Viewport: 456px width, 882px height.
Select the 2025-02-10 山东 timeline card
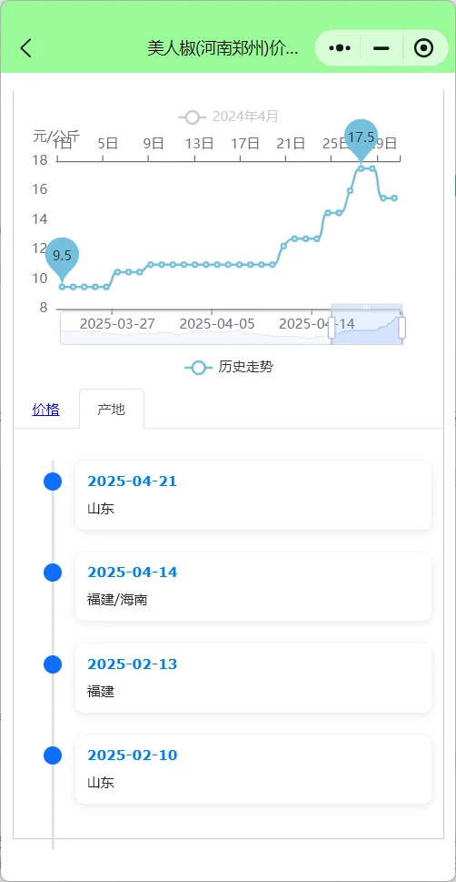(253, 769)
